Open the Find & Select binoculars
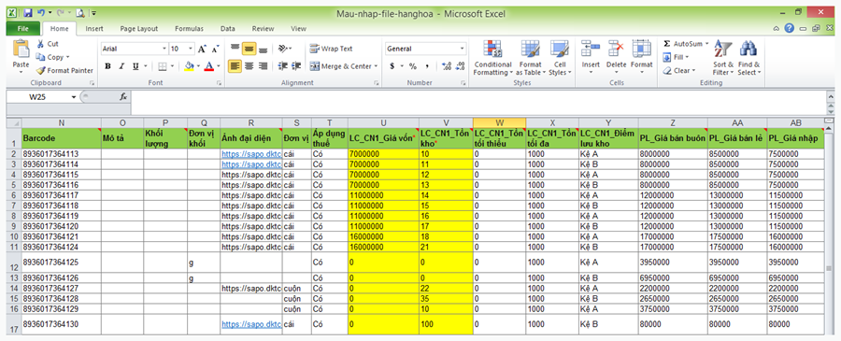 pos(748,58)
